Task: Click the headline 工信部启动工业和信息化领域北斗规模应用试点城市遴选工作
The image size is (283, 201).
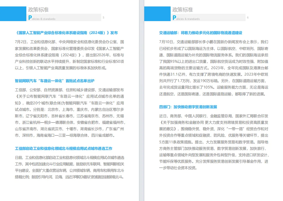Action: [x=64, y=149]
